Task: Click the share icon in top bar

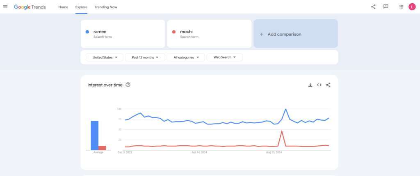Action: (373, 7)
